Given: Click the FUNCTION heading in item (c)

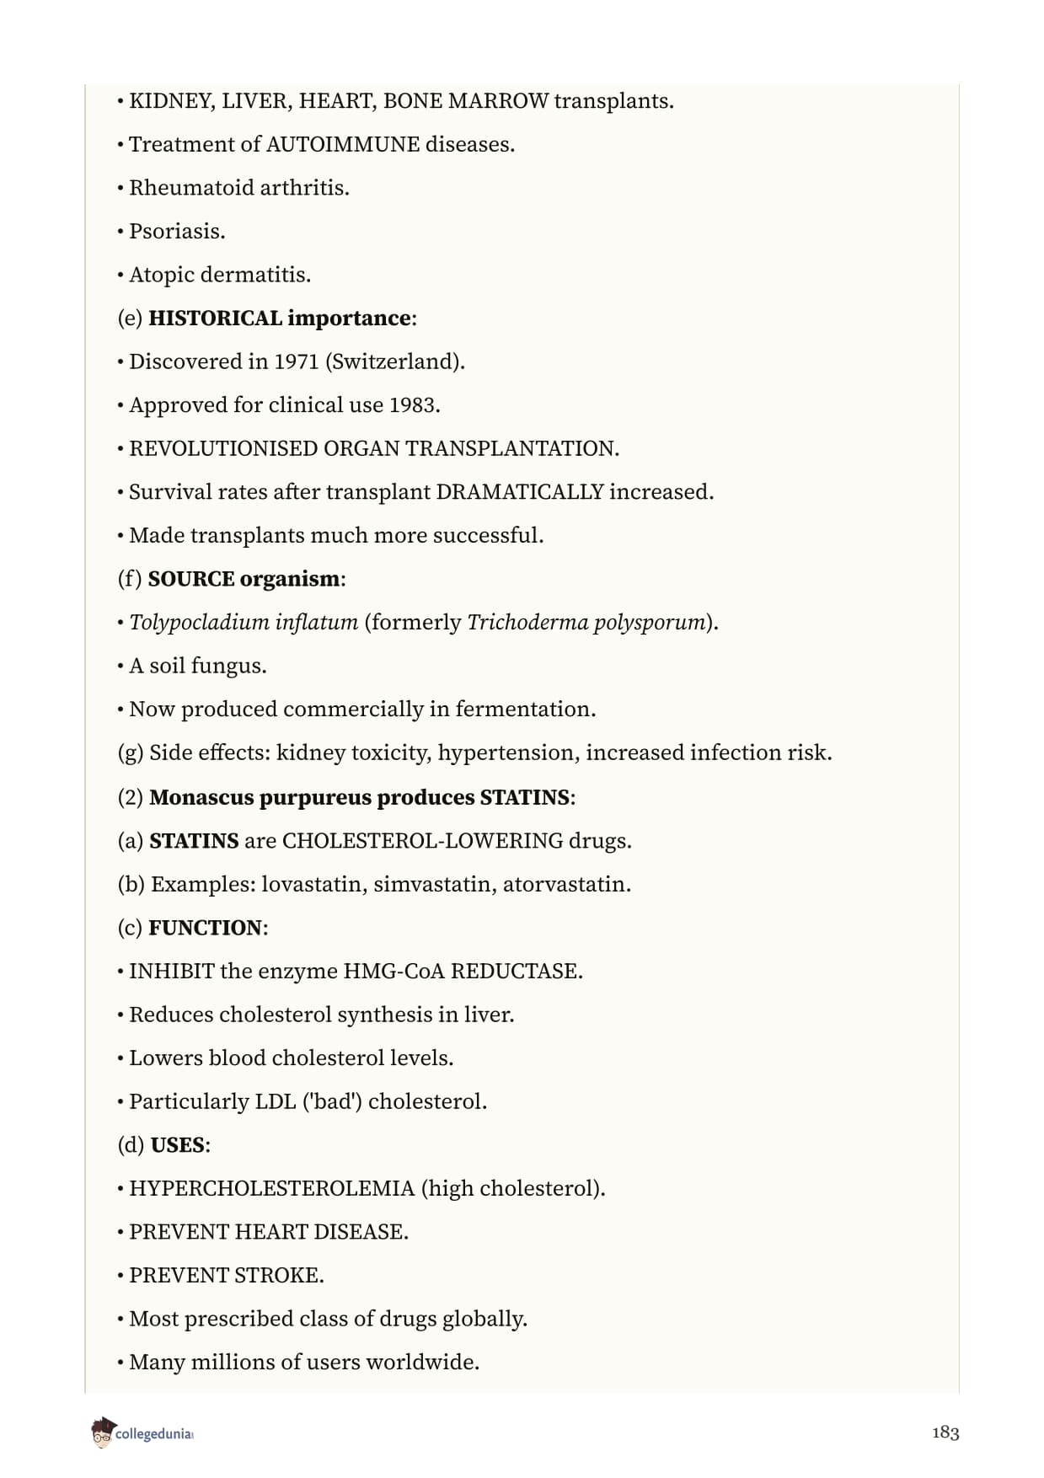Looking at the screenshot, I should [x=206, y=928].
